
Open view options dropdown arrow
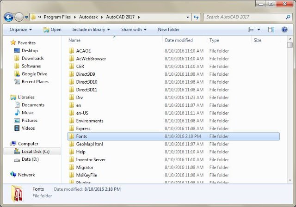pos(259,30)
